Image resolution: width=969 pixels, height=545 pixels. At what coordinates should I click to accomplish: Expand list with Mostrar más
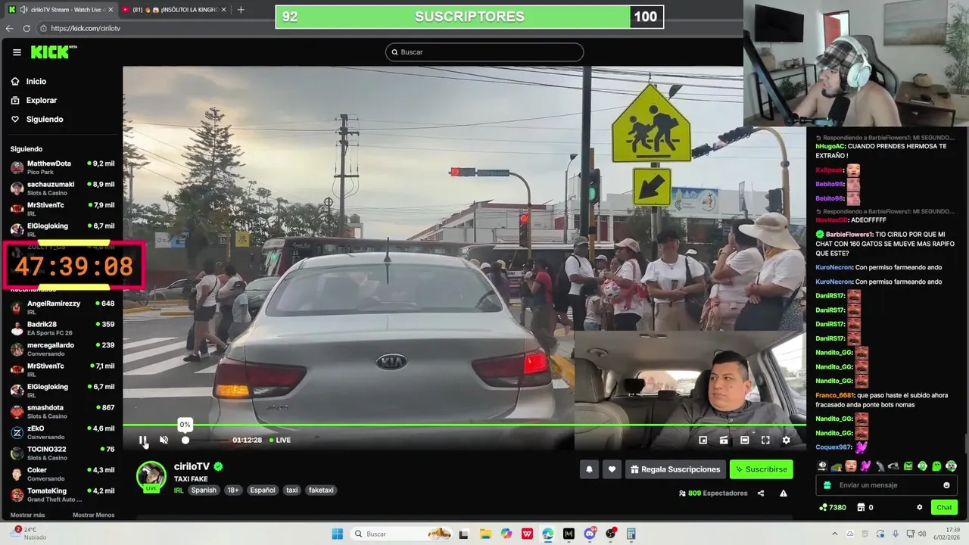[27, 515]
